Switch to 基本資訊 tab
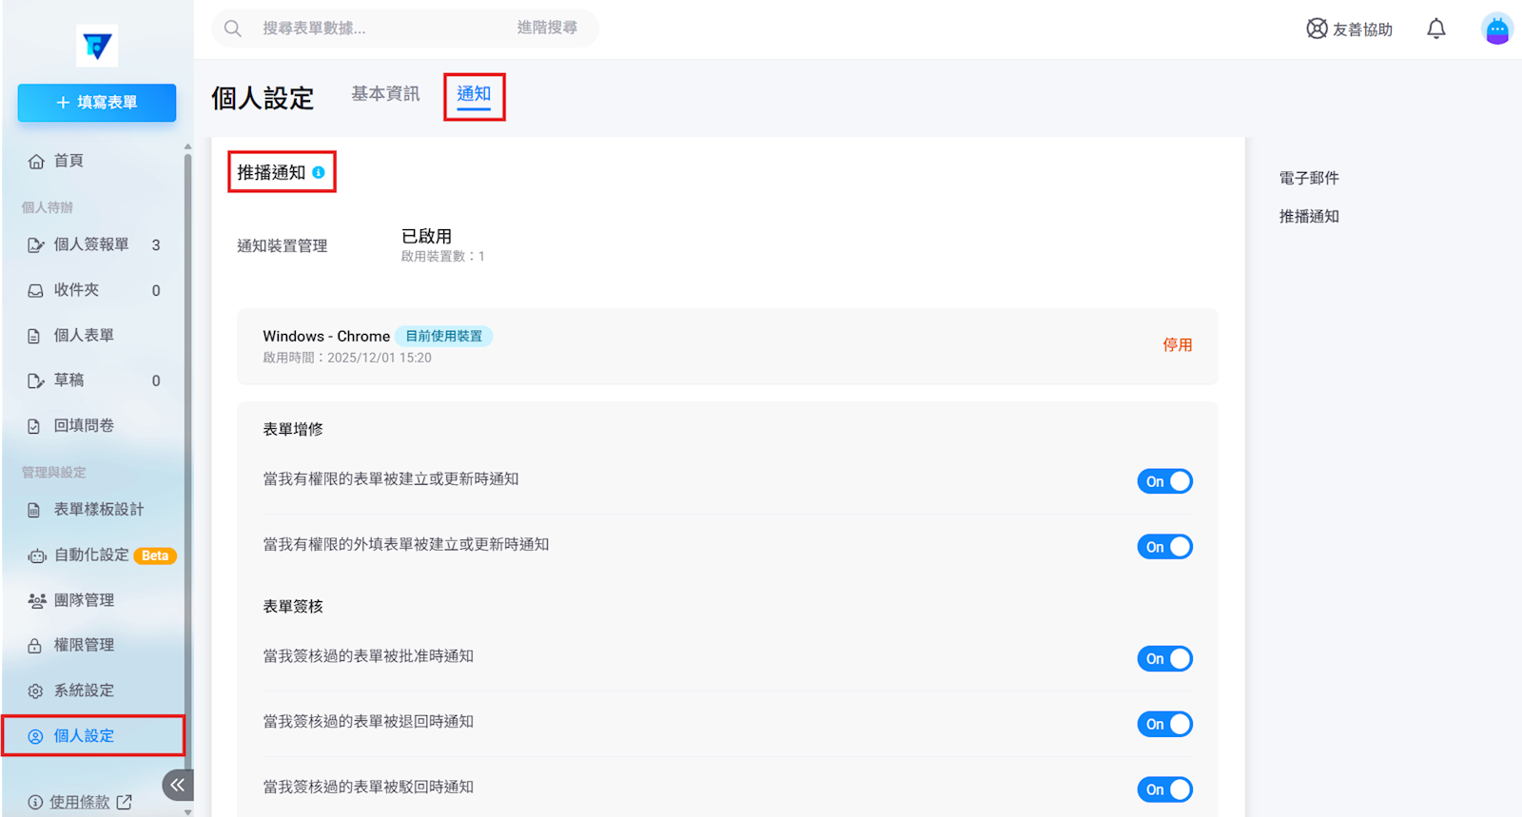The width and height of the screenshot is (1522, 817). click(385, 93)
